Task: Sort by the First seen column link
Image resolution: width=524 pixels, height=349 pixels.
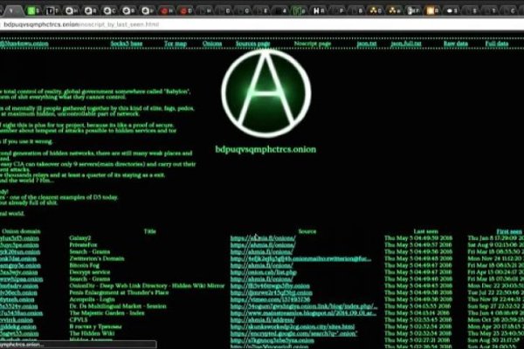Action: tap(509, 231)
